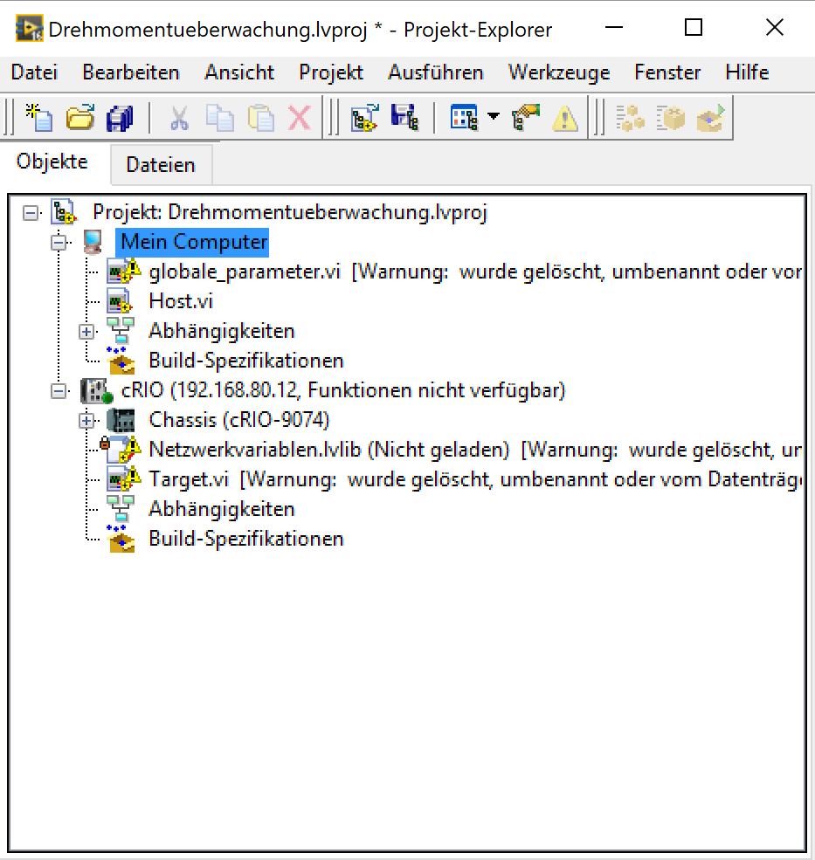The height and width of the screenshot is (860, 815).
Task: Click the Resolve conflicts toolbar icon
Action: click(x=525, y=117)
